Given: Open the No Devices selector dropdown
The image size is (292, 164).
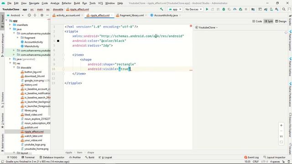Looking at the screenshot, I should (193, 9).
